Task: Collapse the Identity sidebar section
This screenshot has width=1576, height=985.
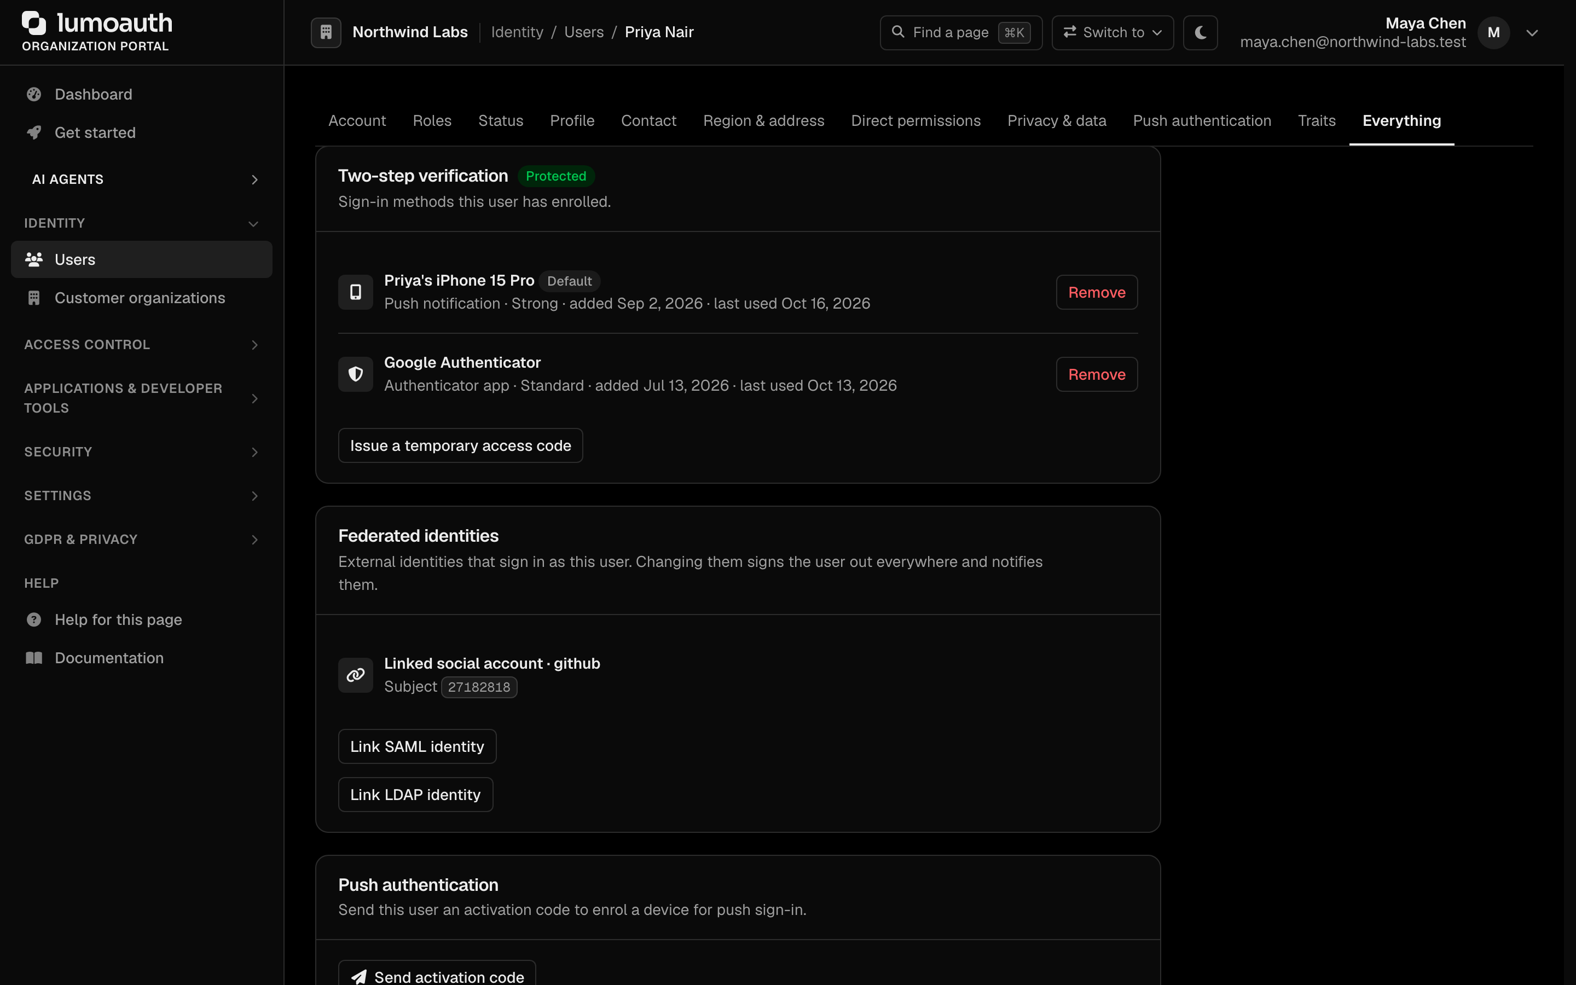Action: 142,223
